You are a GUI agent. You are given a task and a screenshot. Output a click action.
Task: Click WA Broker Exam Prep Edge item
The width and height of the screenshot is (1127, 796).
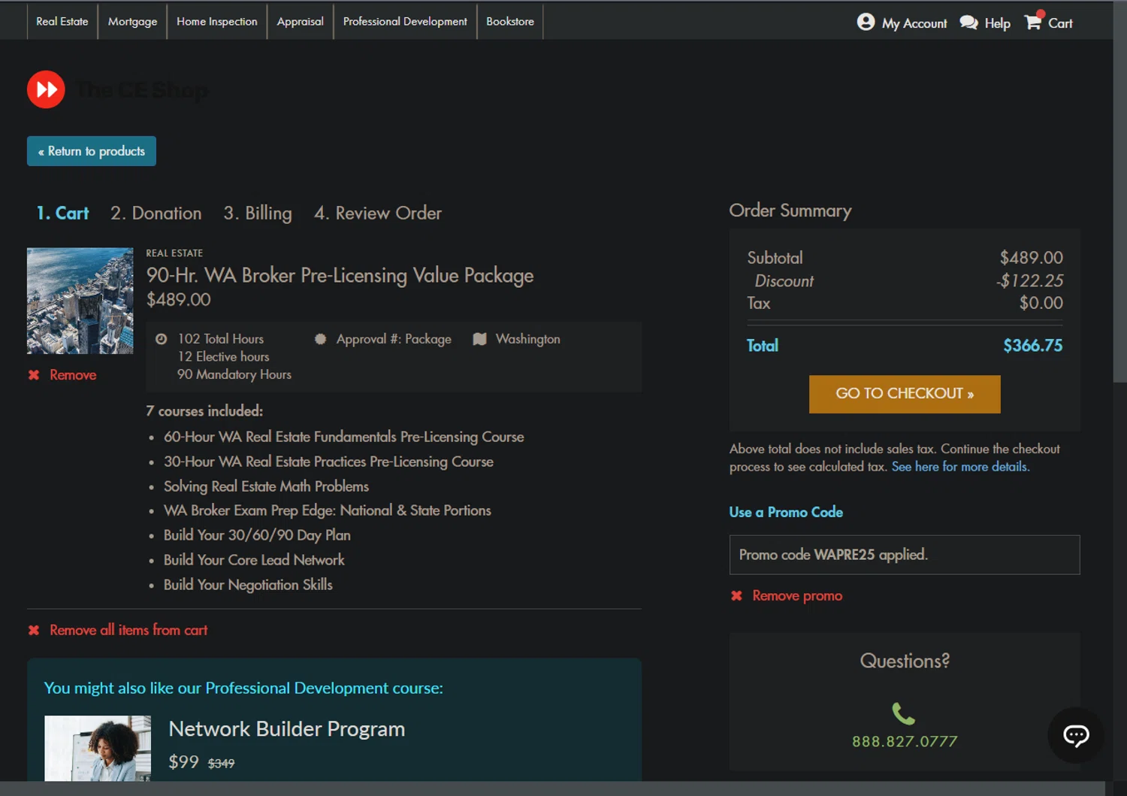pyautogui.click(x=327, y=510)
